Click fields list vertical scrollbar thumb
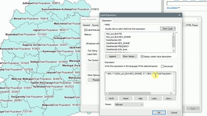 coord(173,41)
